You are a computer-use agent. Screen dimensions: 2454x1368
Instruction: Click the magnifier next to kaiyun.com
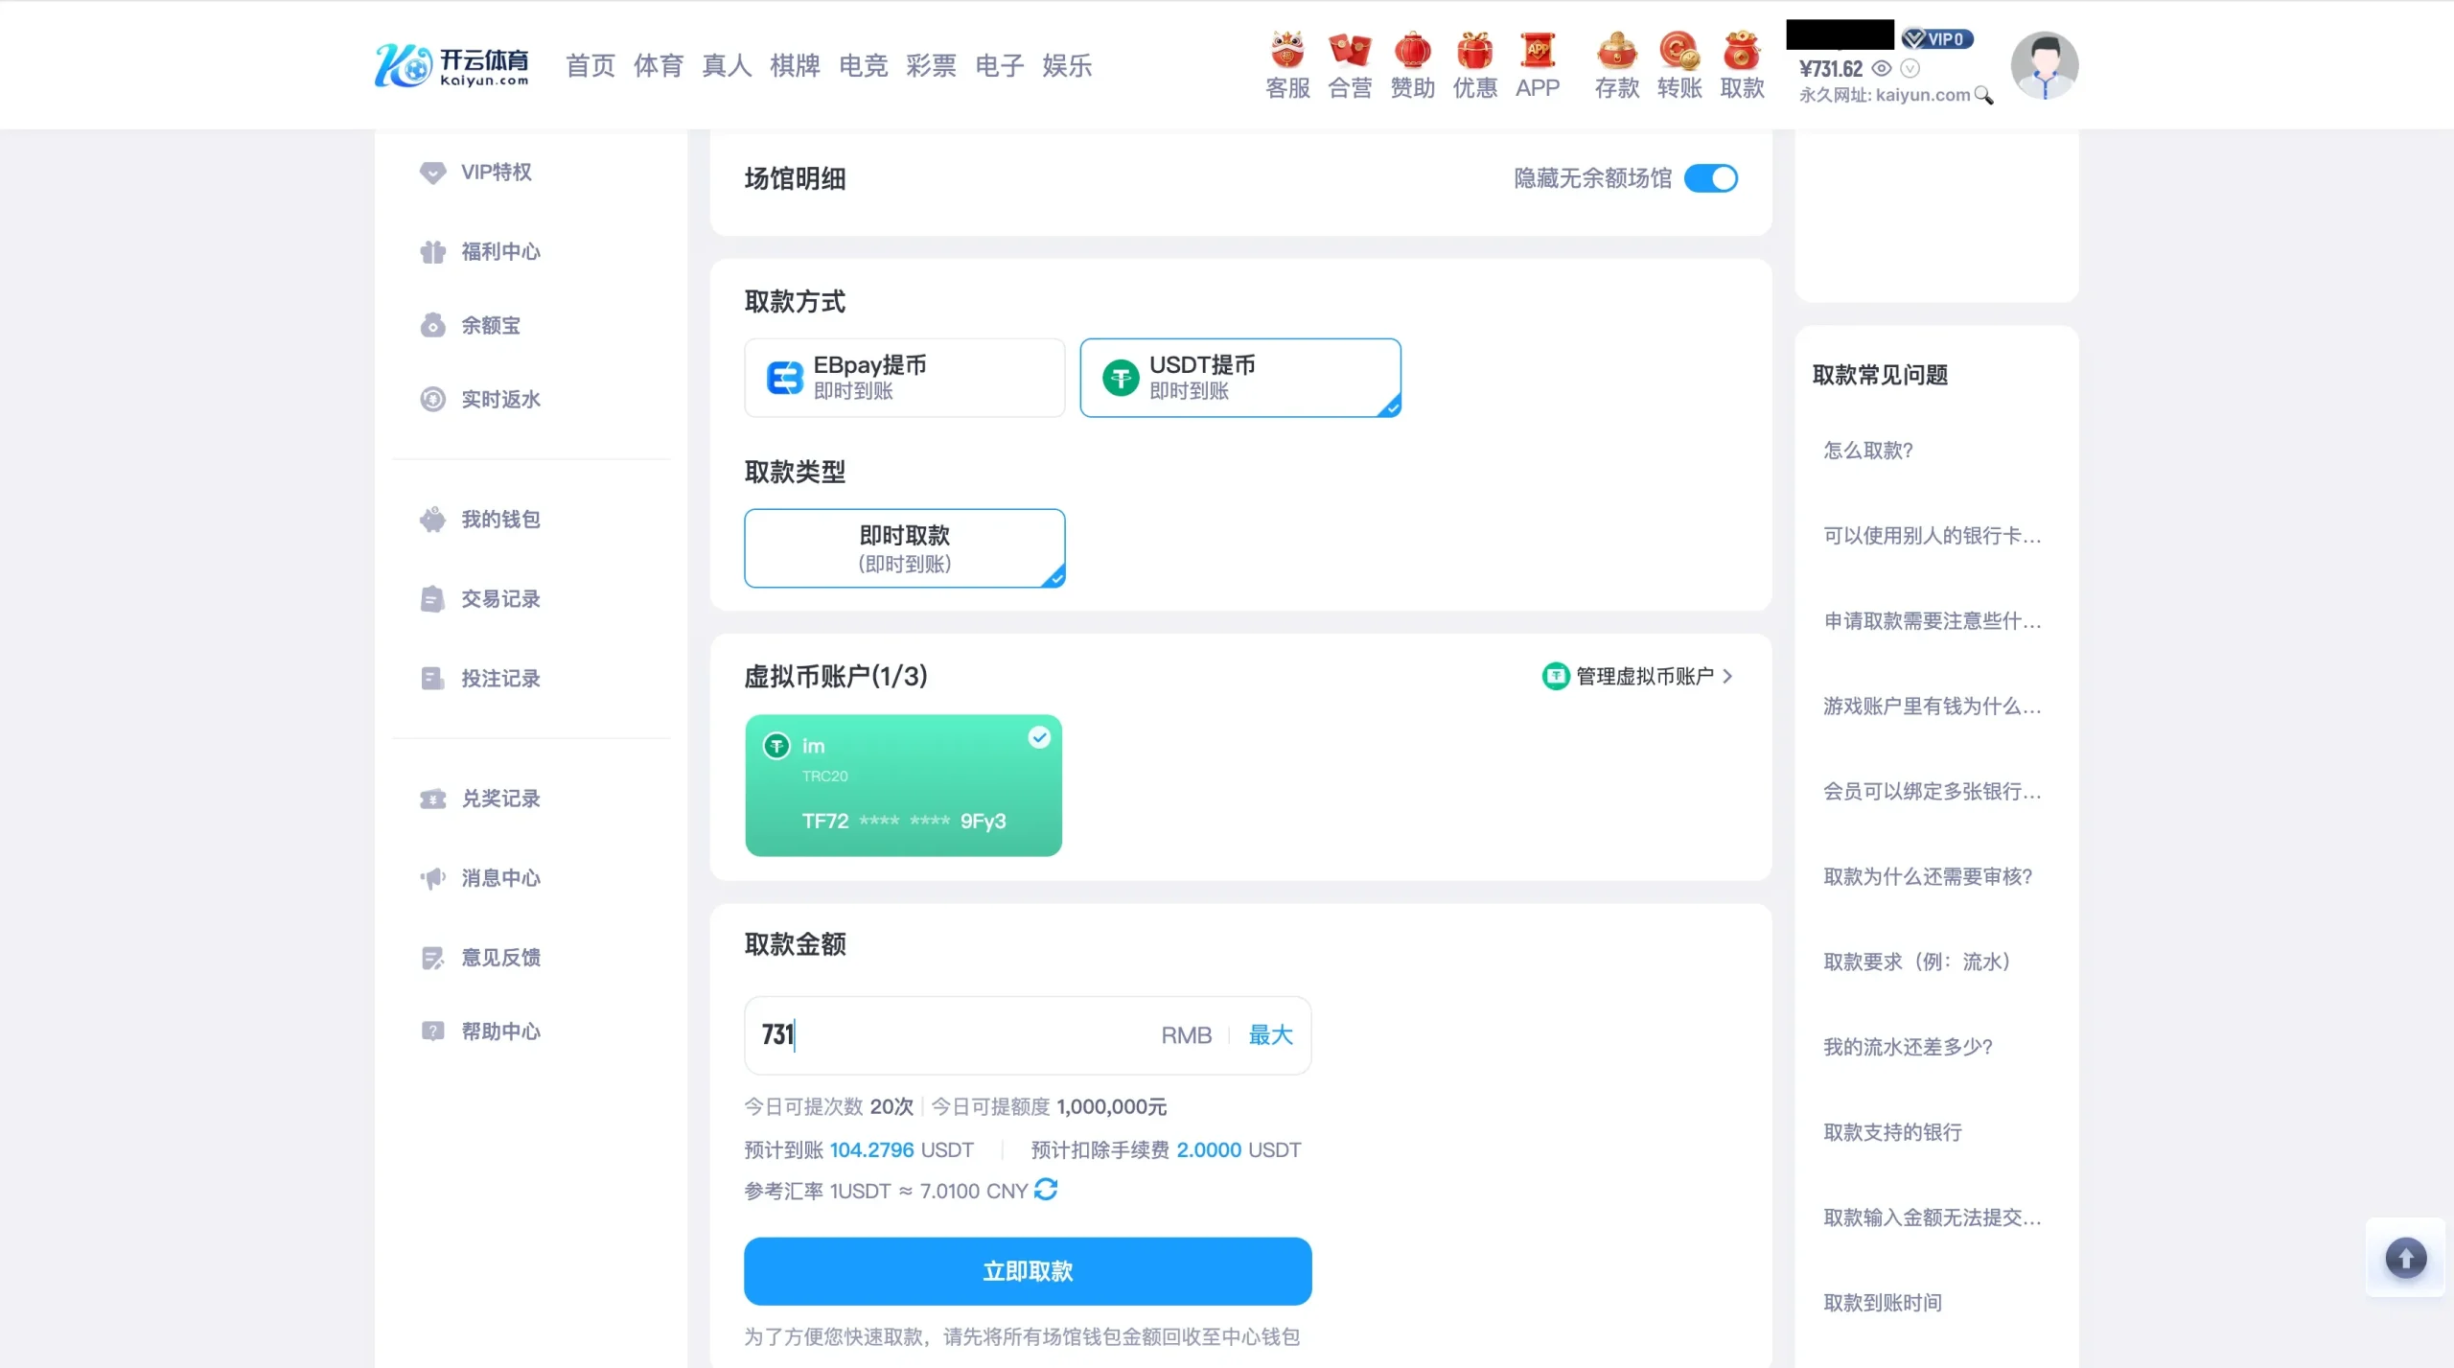pos(1983,95)
